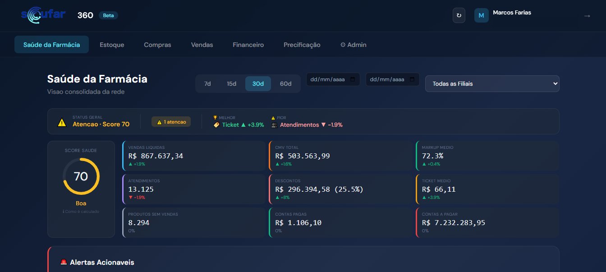Click the Alertas Acionaveis heading
The image size is (606, 272).
[102, 262]
